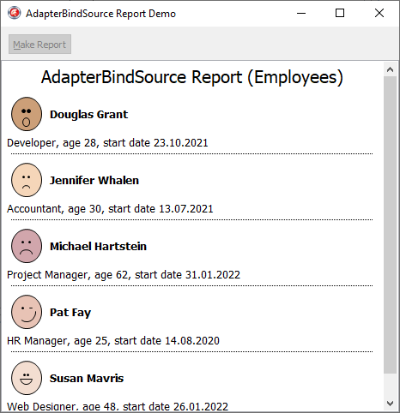Click Pat Fay's winking face avatar

[x=27, y=312]
